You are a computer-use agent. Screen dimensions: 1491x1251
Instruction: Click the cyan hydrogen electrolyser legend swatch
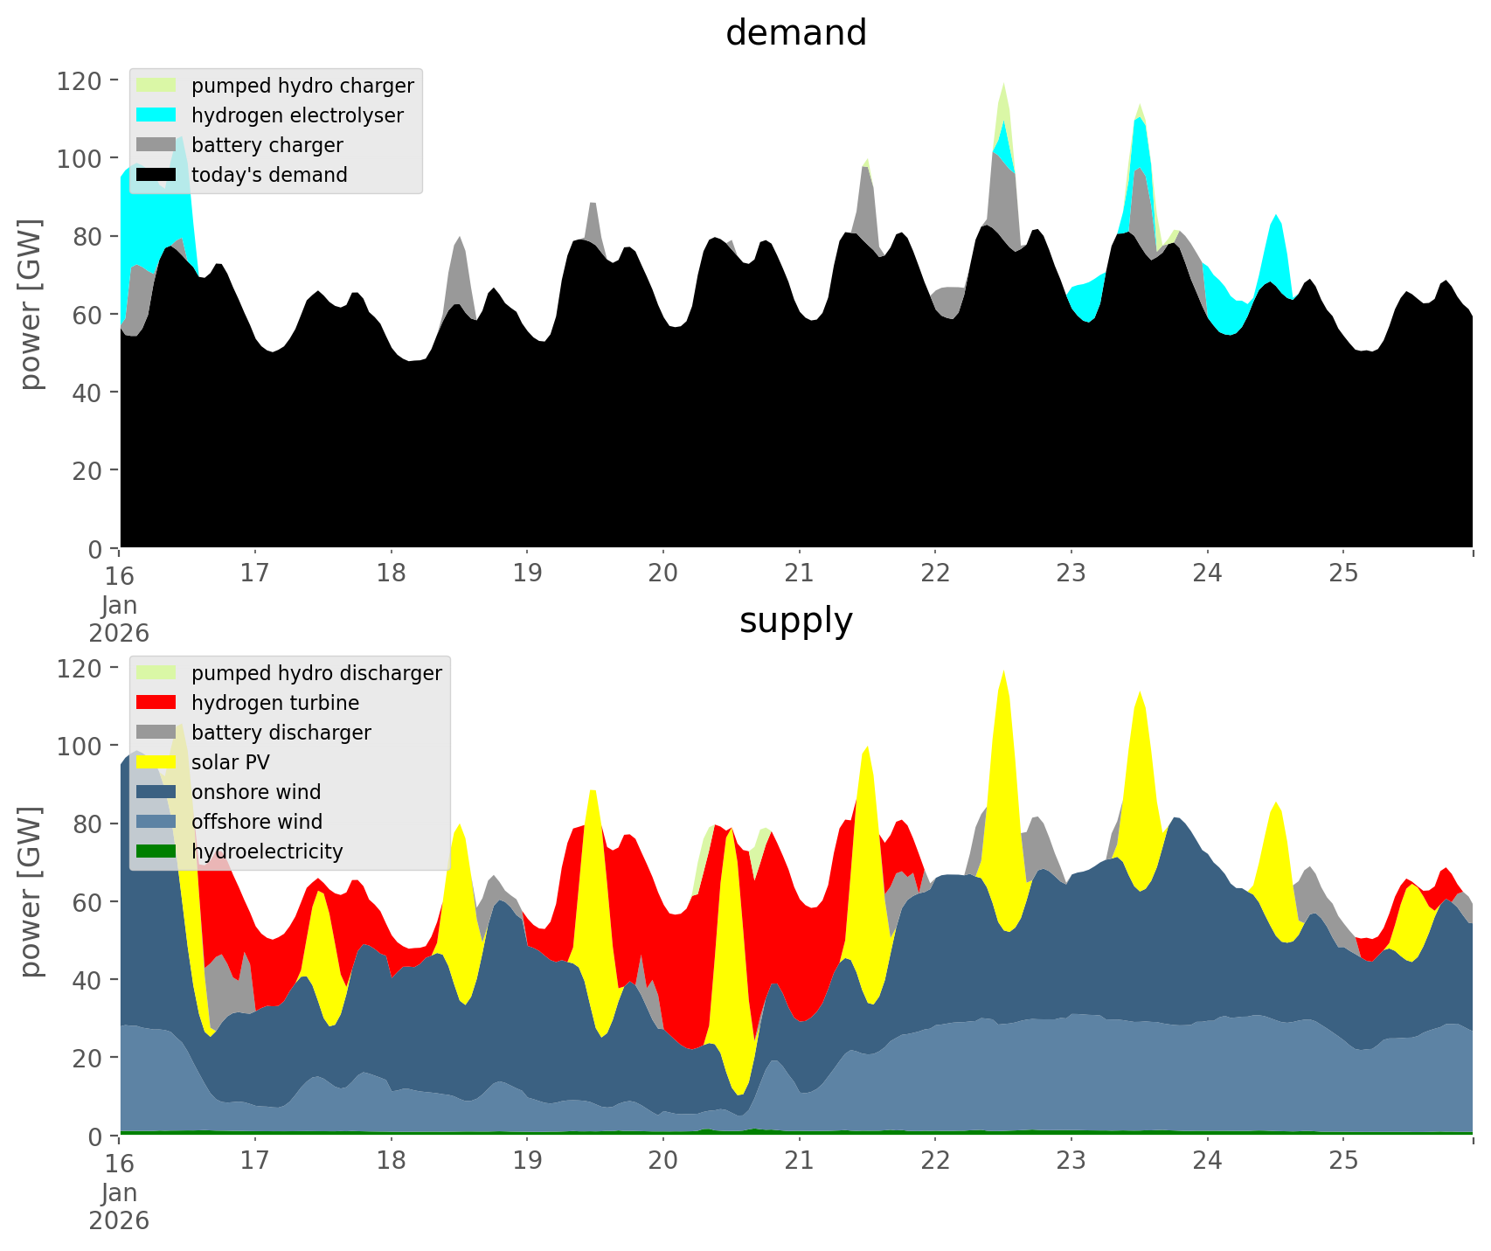click(x=156, y=115)
